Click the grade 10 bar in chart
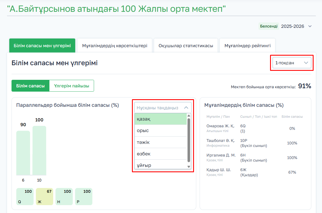The height and width of the screenshot is (213, 322). click(x=39, y=150)
